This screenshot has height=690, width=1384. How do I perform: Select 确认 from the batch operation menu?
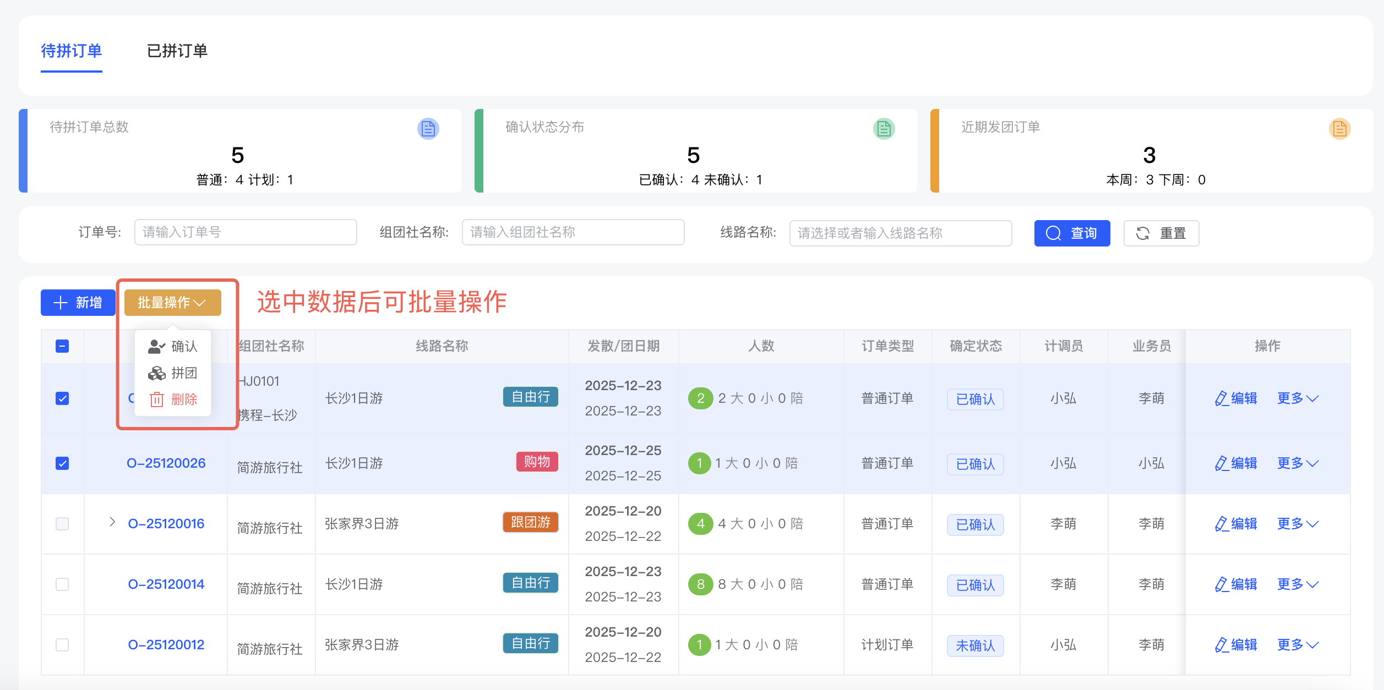183,346
